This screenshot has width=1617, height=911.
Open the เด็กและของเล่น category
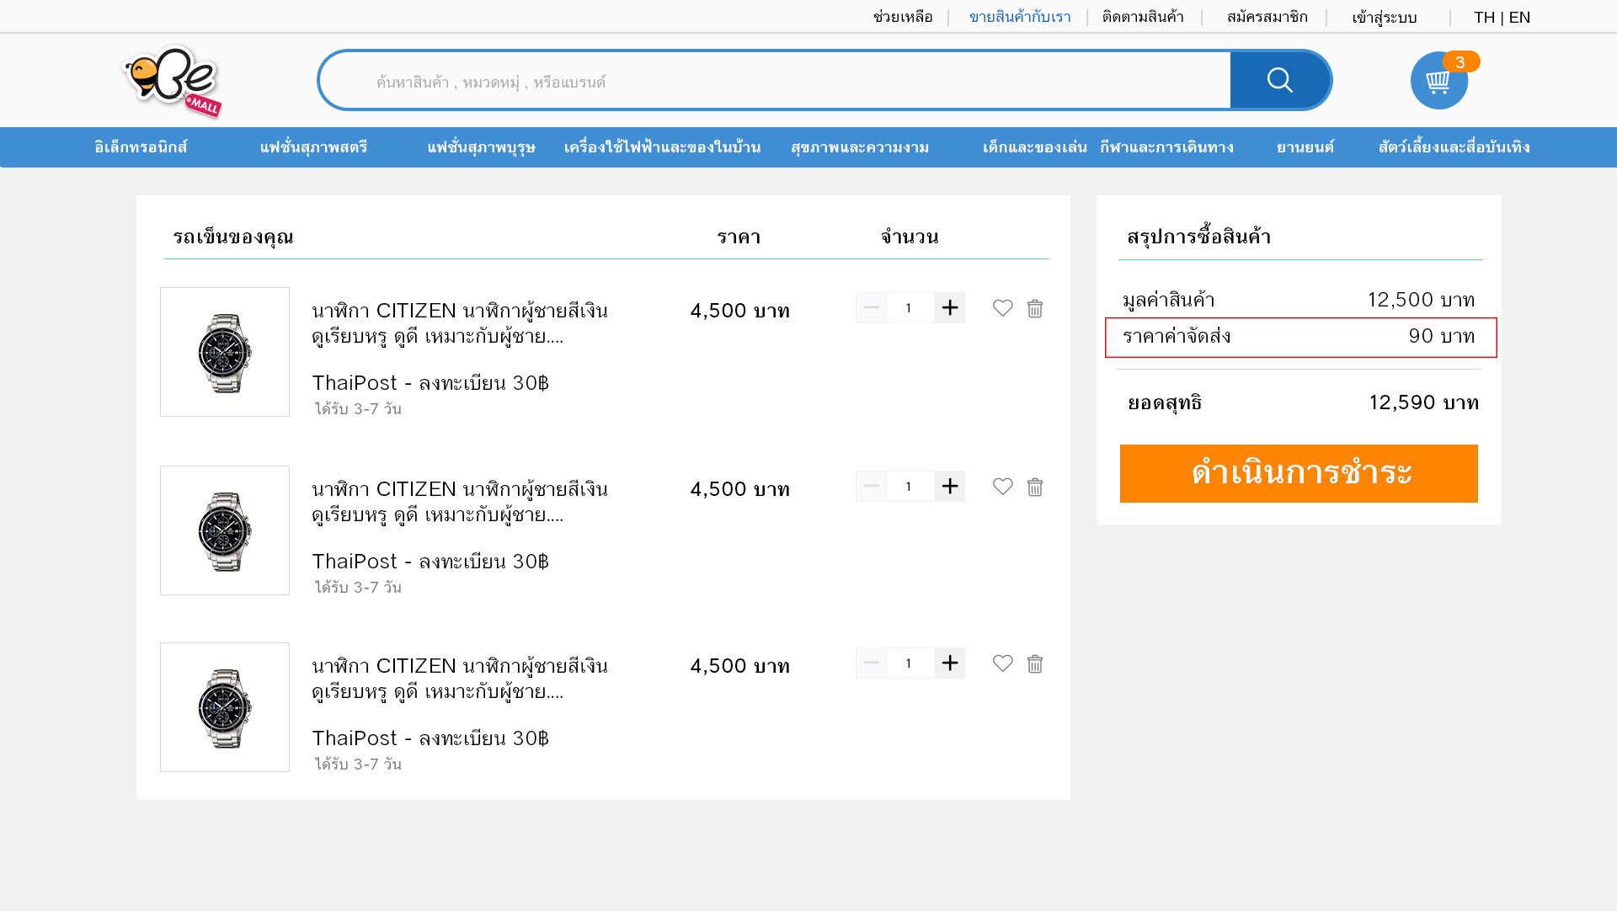tap(1034, 147)
